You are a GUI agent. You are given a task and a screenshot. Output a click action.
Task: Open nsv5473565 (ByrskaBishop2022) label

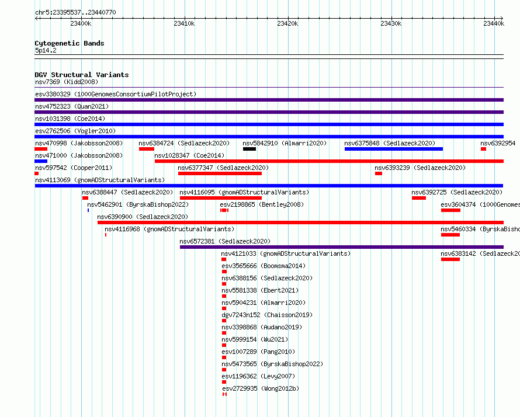[x=272, y=364]
